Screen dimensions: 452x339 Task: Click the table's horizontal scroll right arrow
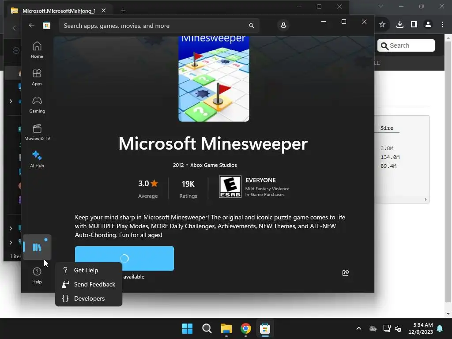[x=426, y=200]
